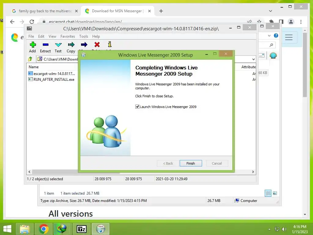Click the 7-Zip up-one-level folder icon
The width and height of the screenshot is (313, 235).
pos(30,59)
